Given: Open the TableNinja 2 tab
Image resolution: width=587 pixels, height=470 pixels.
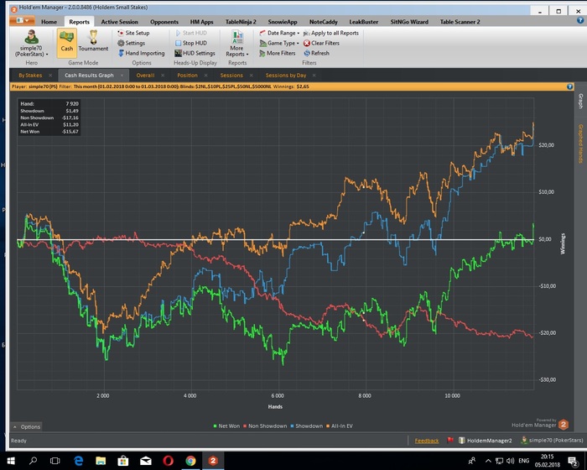Looking at the screenshot, I should click(241, 22).
